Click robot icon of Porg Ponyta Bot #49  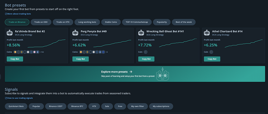pyautogui.click(x=75, y=32)
